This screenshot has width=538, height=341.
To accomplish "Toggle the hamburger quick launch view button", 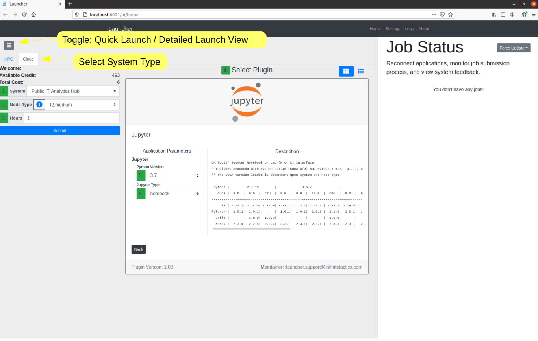I will tap(9, 45).
